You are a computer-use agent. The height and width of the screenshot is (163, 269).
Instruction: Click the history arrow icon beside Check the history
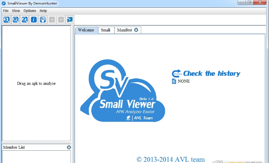coord(177,74)
